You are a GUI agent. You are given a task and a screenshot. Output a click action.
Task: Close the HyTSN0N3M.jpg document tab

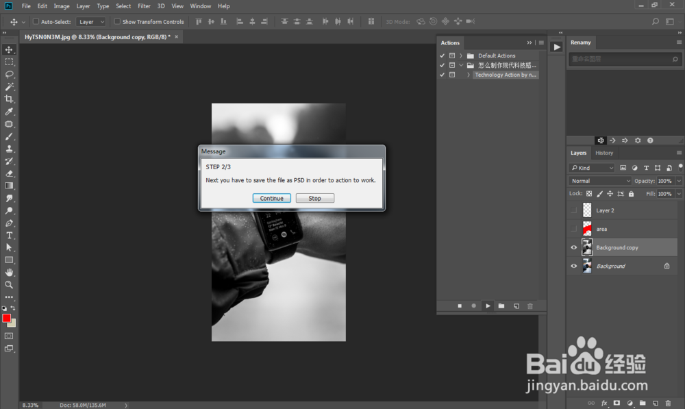pyautogui.click(x=177, y=37)
